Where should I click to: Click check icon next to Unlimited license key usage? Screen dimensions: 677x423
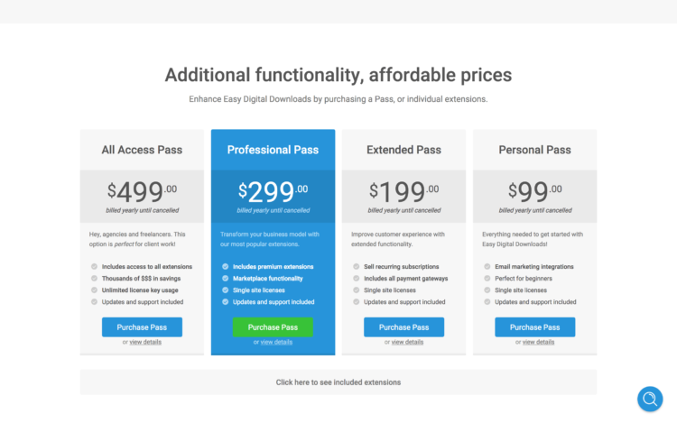click(94, 290)
